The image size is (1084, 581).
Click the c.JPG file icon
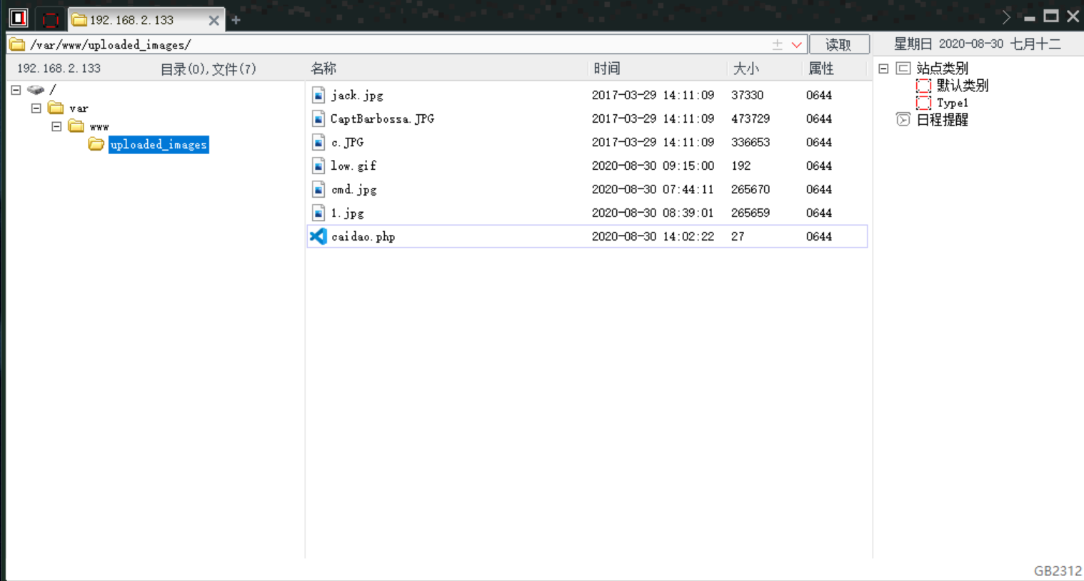(318, 142)
